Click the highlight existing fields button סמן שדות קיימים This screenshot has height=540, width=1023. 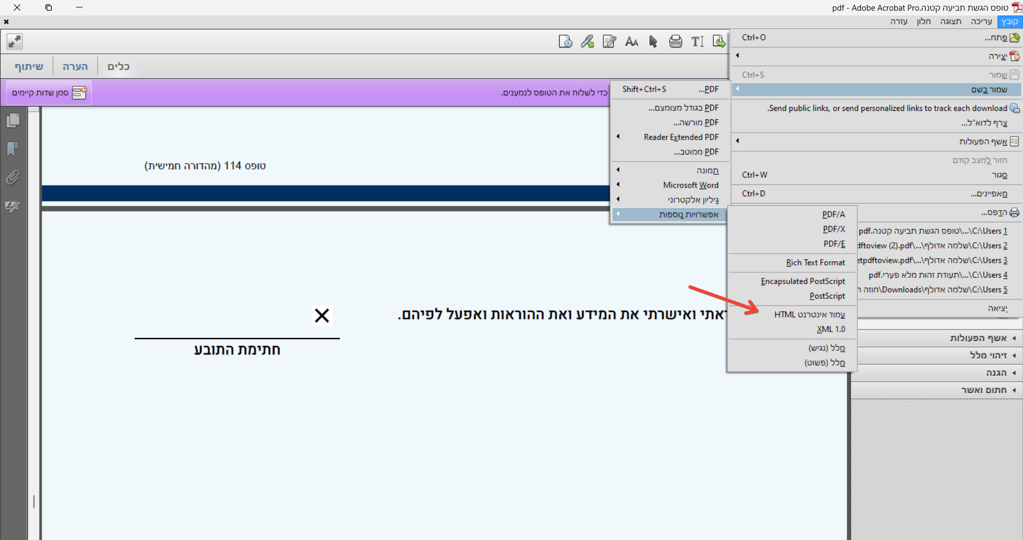coord(49,93)
